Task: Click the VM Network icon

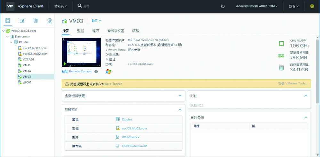Action: pyautogui.click(x=117, y=137)
